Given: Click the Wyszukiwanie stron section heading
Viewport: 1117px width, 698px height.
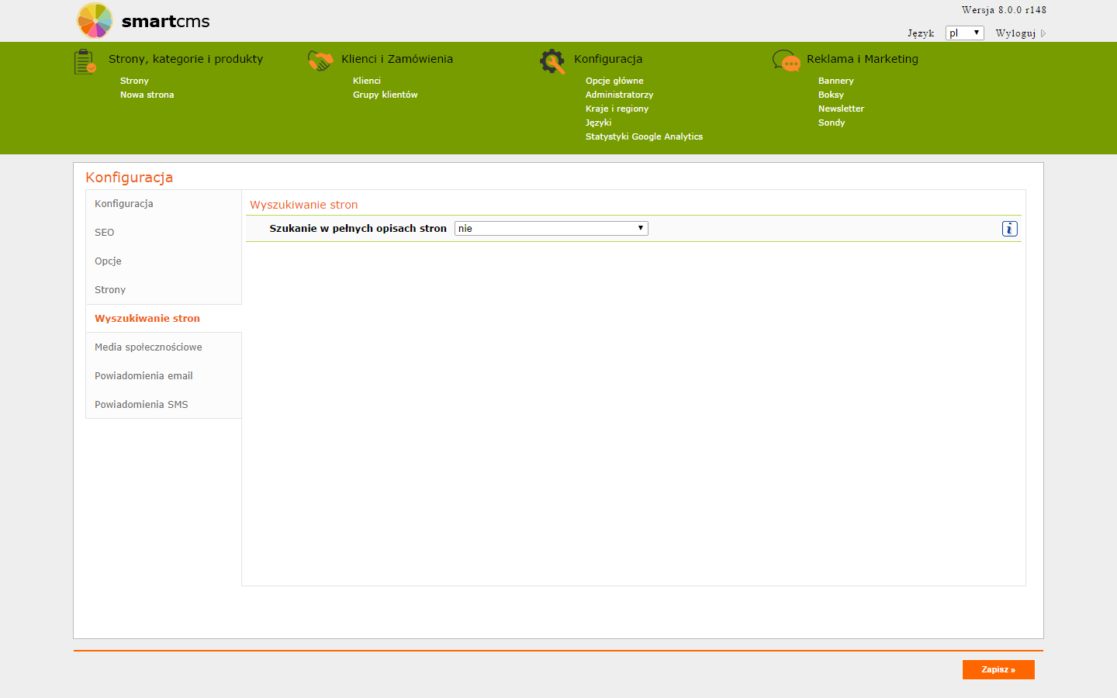Looking at the screenshot, I should click(x=303, y=205).
